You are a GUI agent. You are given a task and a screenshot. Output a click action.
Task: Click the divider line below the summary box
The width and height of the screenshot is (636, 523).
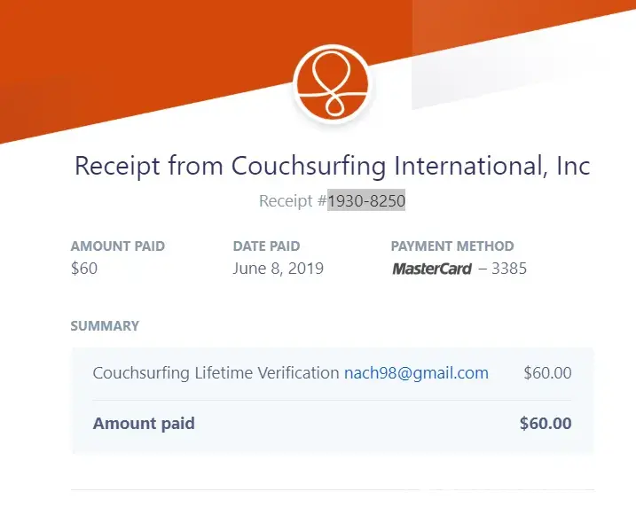[333, 489]
